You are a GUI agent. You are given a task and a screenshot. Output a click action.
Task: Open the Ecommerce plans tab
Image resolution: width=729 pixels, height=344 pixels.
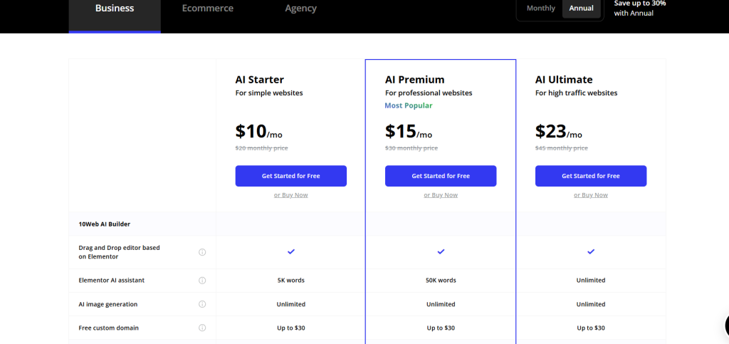pos(208,9)
